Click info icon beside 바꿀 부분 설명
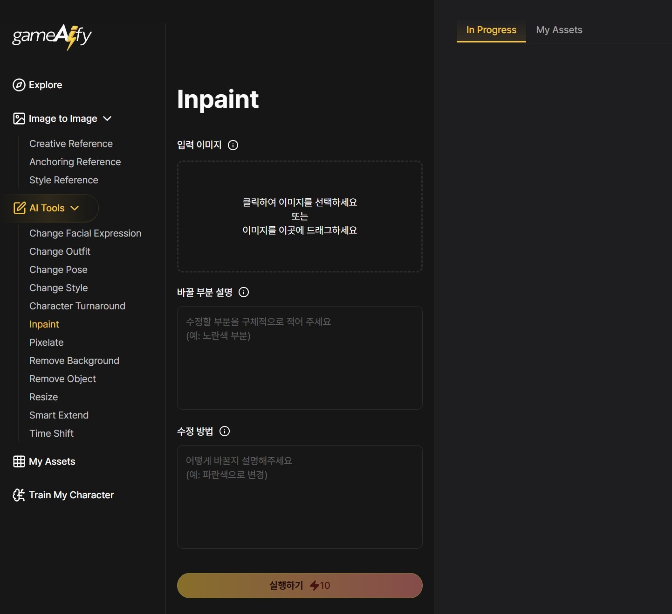 (244, 292)
